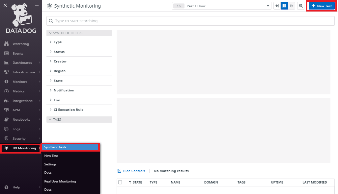Expand the Status filter
Viewport: 338px width, 194px height.
pyautogui.click(x=79, y=52)
